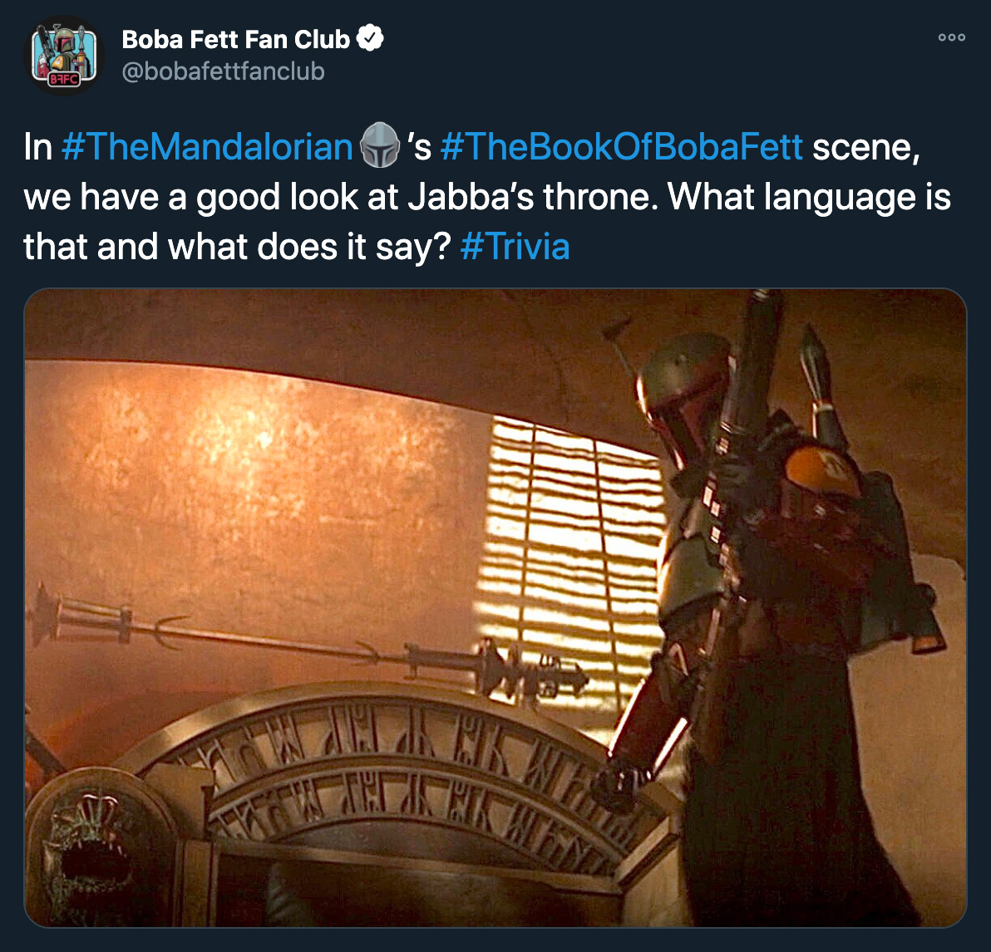Click the tweet text mentioning Jabba's throne
Viewport: 991px width, 952px height.
click(x=486, y=197)
